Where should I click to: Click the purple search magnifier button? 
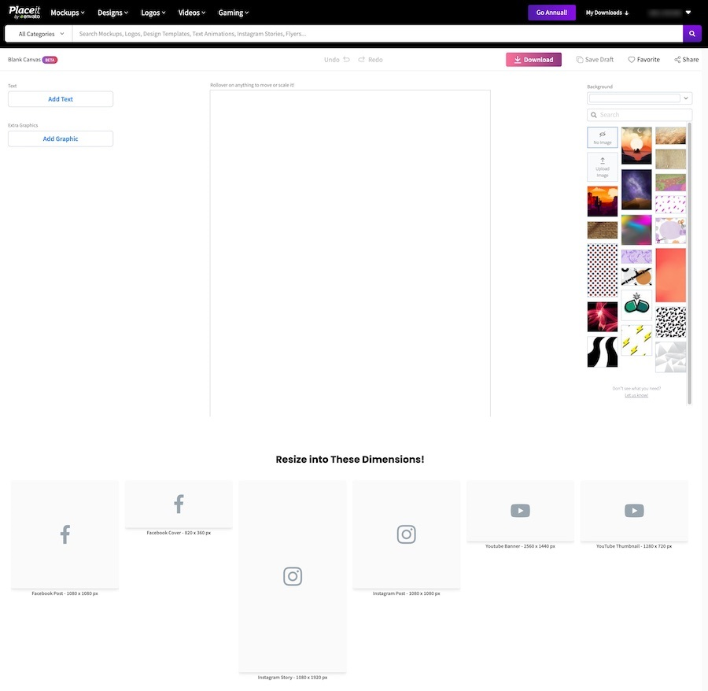click(x=691, y=34)
